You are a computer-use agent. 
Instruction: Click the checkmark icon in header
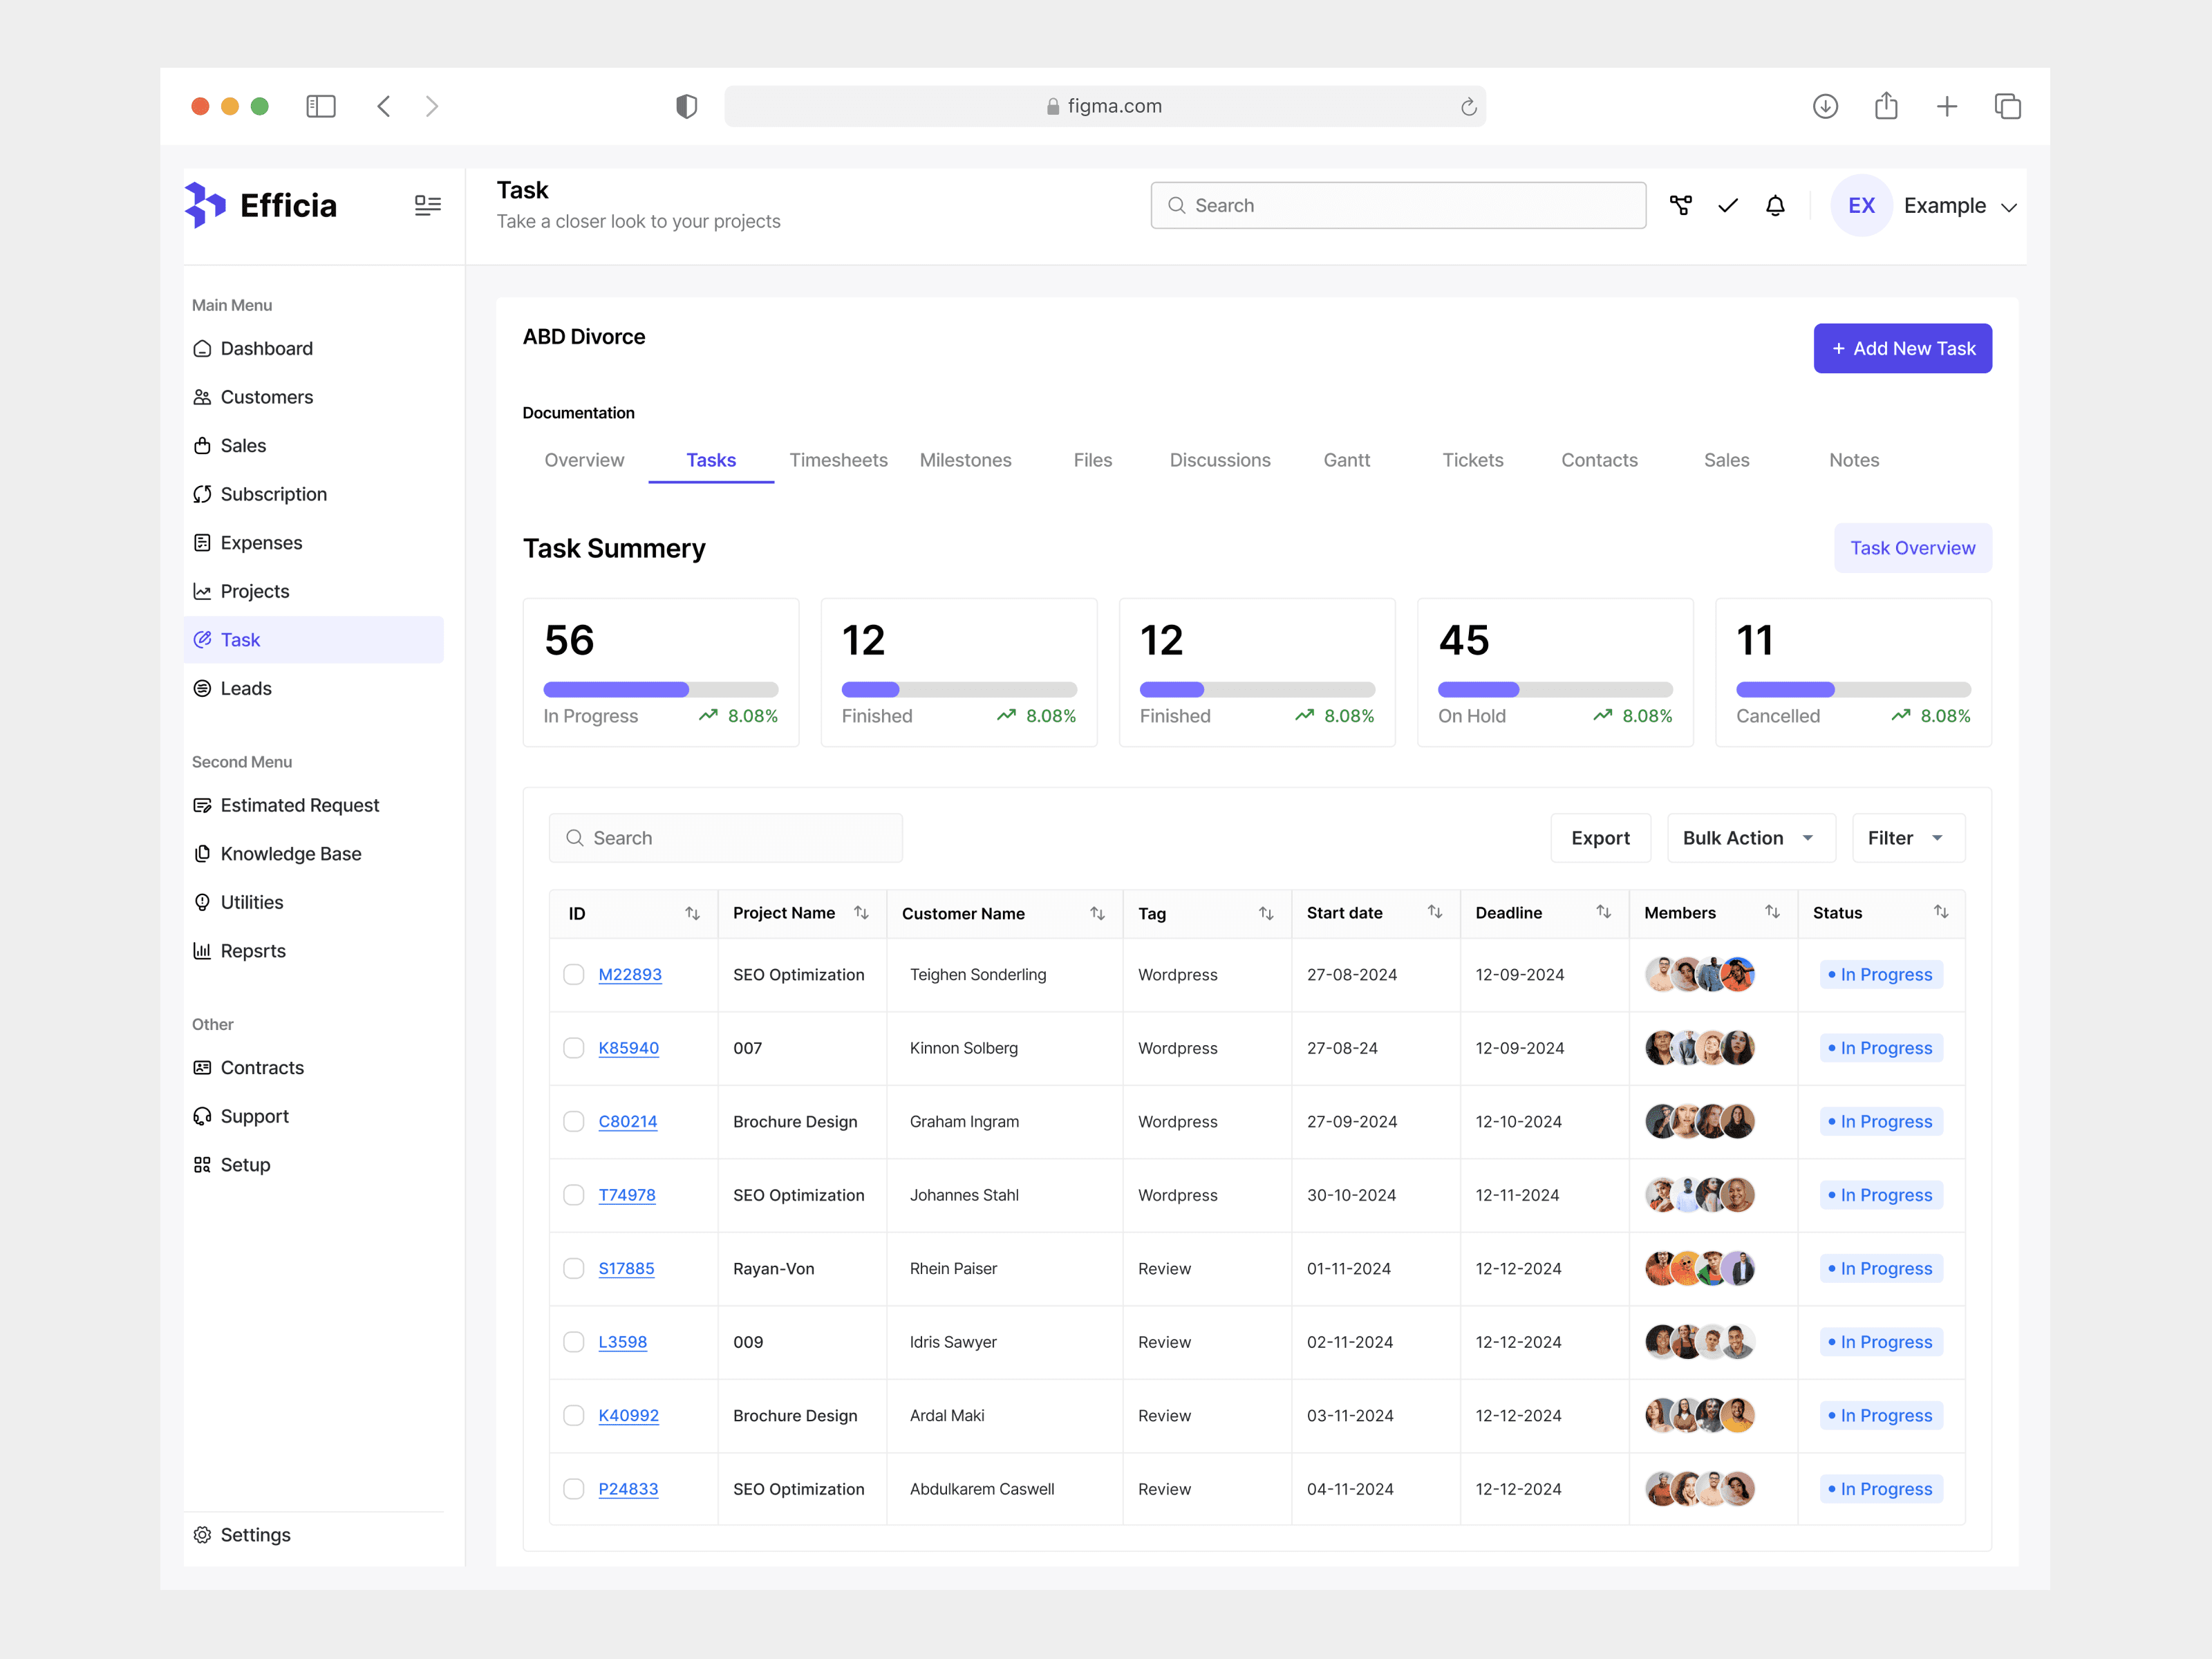coord(1727,206)
